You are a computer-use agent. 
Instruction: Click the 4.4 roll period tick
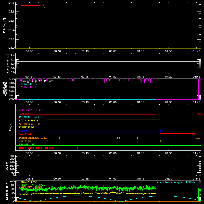12,55
